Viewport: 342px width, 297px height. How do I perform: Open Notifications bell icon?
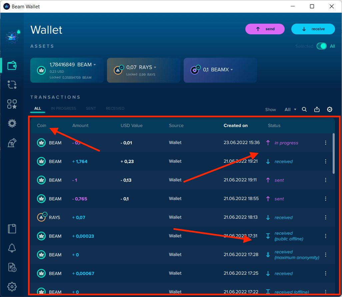click(x=12, y=248)
